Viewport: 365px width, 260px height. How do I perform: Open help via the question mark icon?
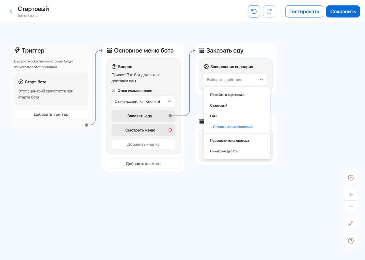pos(351,241)
